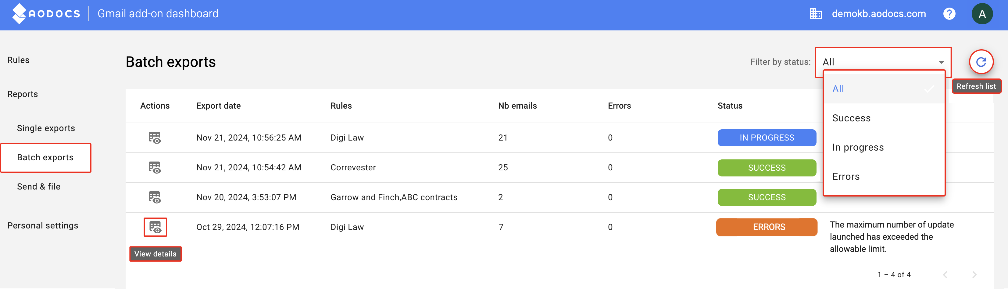Open details of the Nov 21 10:56 Digi Law export
This screenshot has width=1008, height=289.
[155, 138]
